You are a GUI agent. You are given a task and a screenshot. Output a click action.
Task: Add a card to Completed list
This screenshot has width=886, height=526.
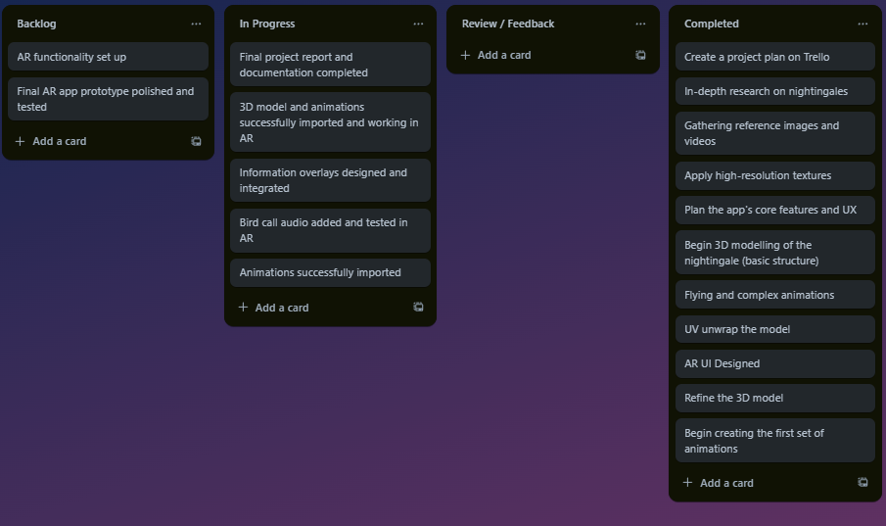pyautogui.click(x=725, y=483)
